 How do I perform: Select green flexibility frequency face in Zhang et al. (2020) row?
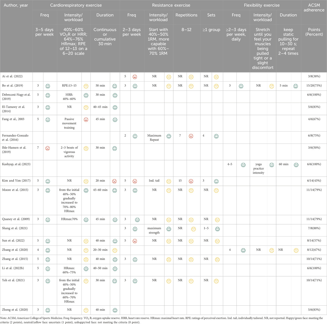(243, 250)
